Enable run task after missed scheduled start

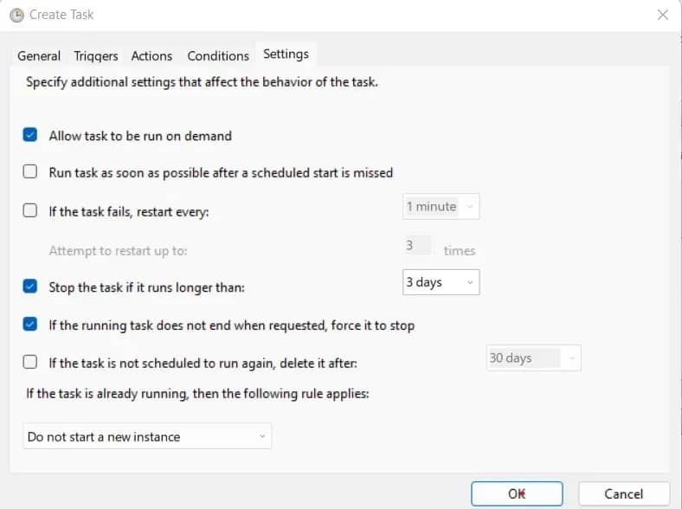tap(30, 172)
